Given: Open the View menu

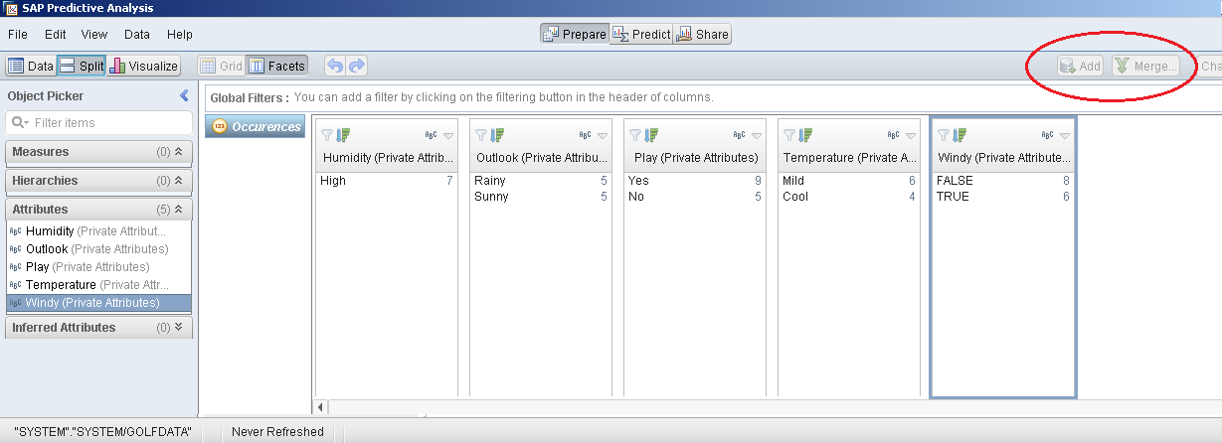Looking at the screenshot, I should pos(94,35).
